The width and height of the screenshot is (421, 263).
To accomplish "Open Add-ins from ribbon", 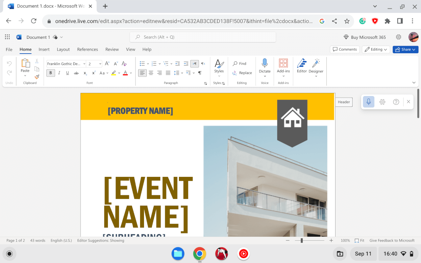I will click(x=283, y=66).
